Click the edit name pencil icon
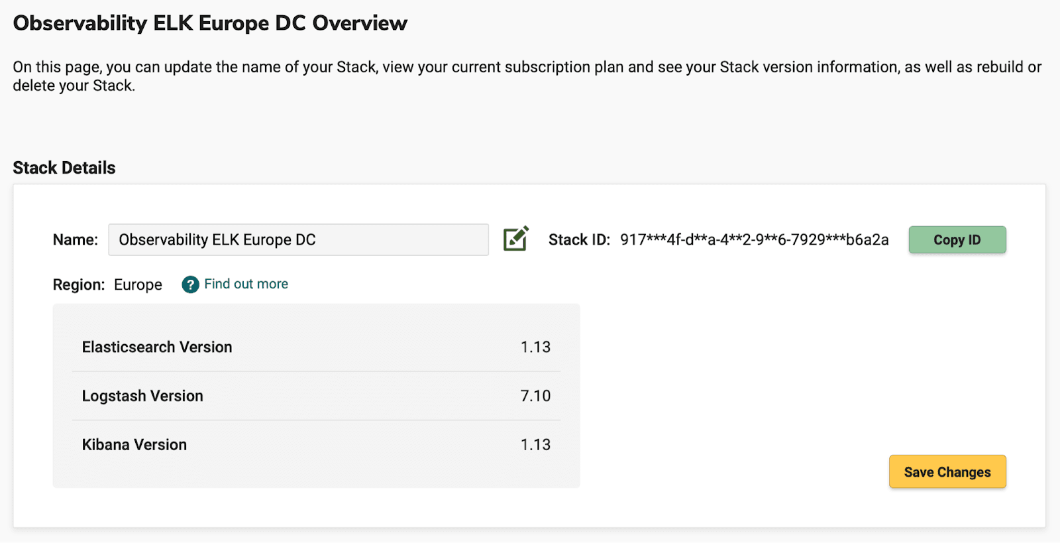Image resolution: width=1060 pixels, height=543 pixels. 515,239
